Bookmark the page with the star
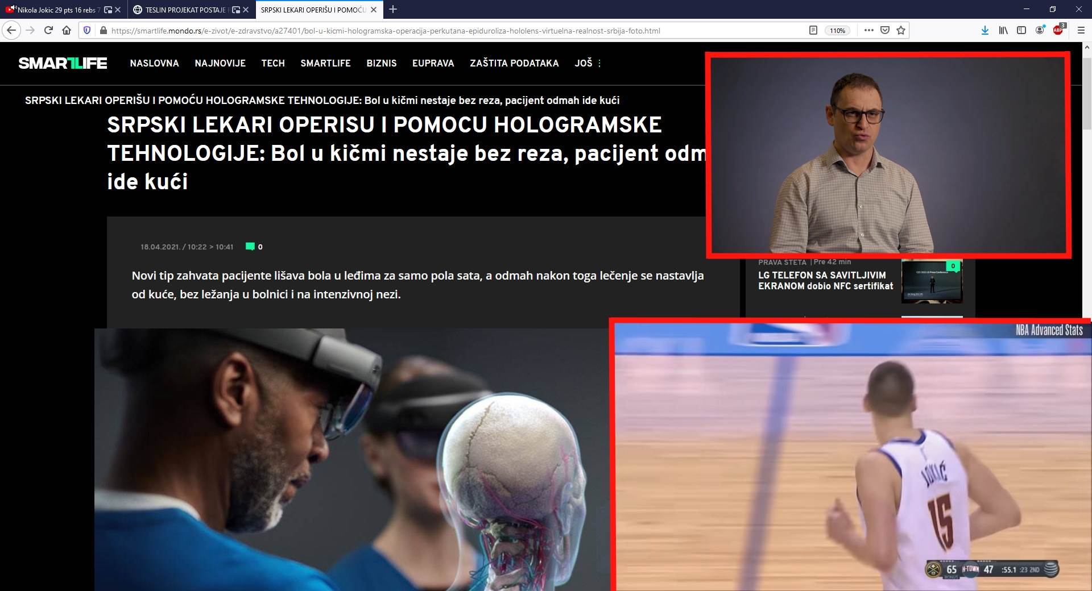Image resolution: width=1092 pixels, height=591 pixels. (x=901, y=30)
